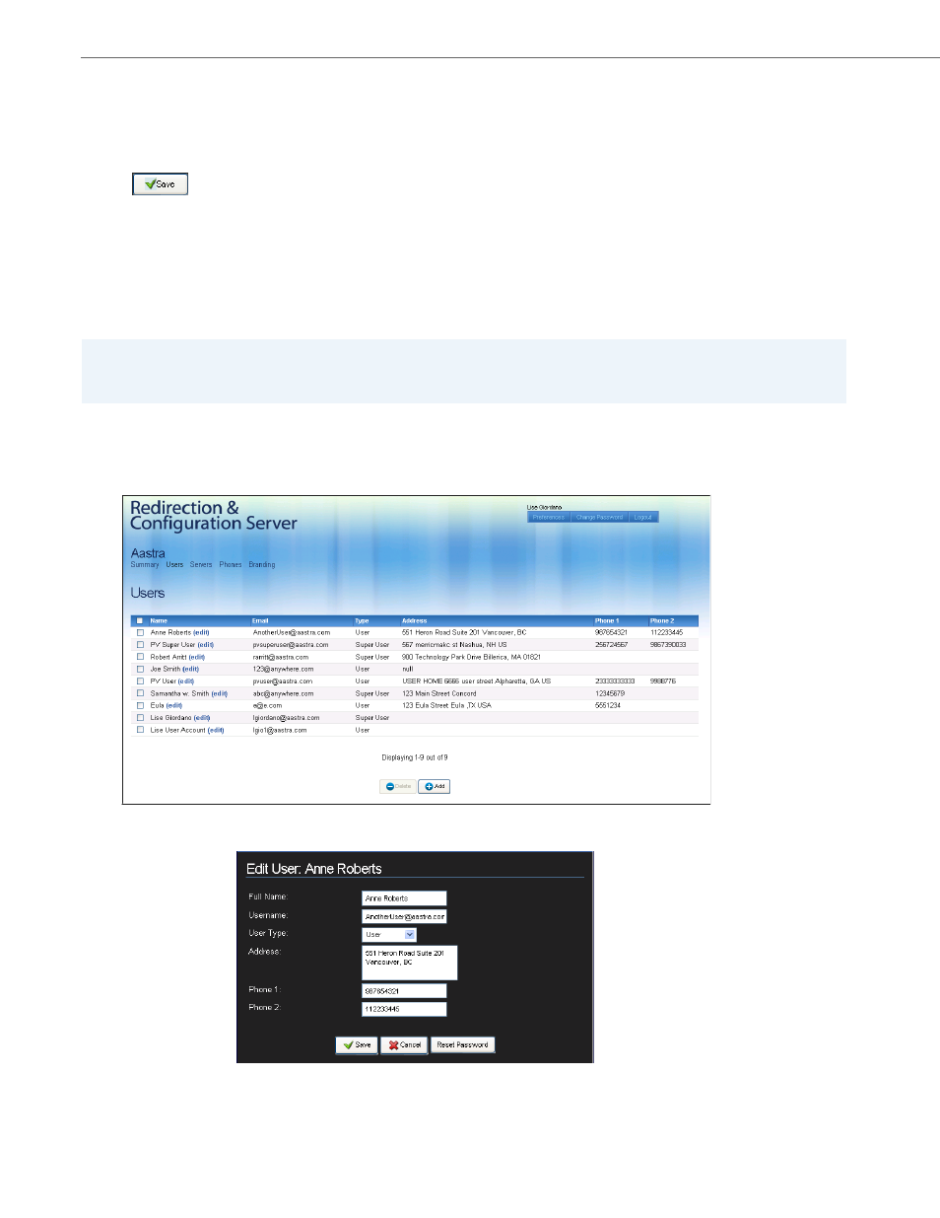The height and width of the screenshot is (1218, 940).
Task: Edit the Lise Giordano user
Action: pyautogui.click(x=202, y=718)
